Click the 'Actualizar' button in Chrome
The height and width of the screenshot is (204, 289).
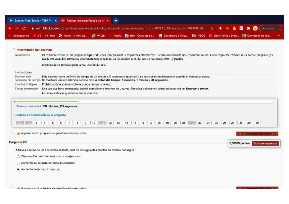point(269,28)
